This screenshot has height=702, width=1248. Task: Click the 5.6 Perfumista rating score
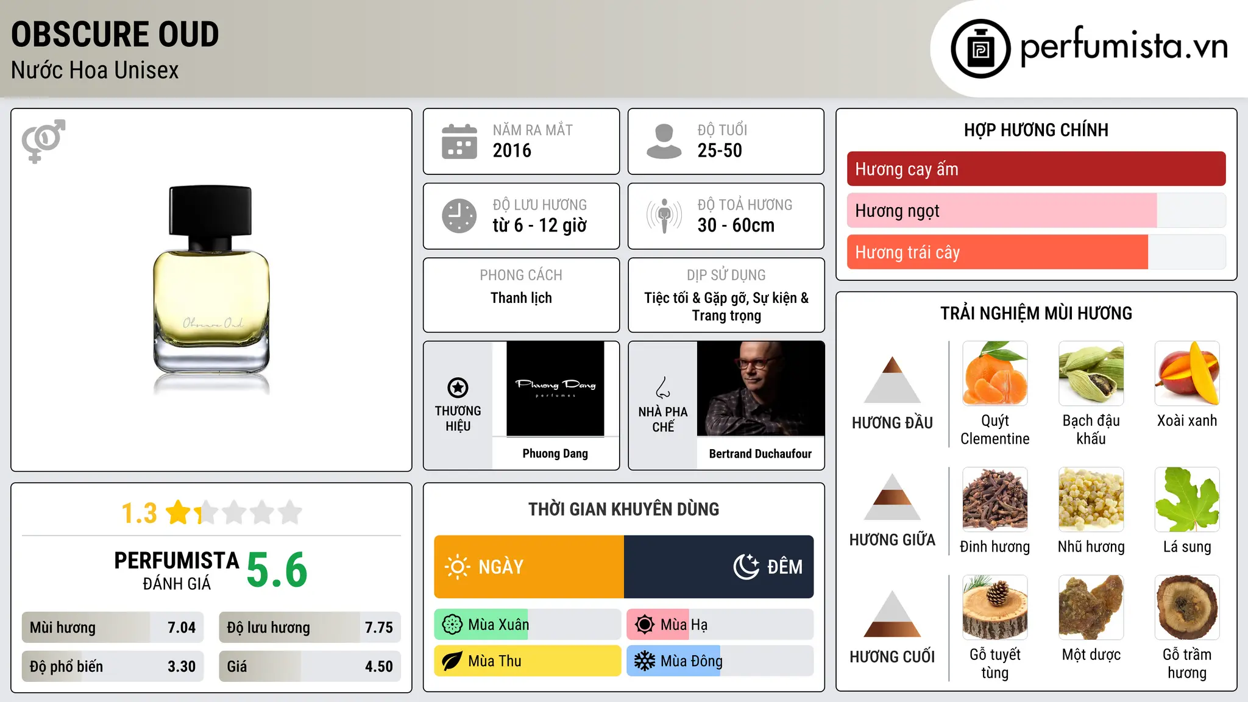277,570
